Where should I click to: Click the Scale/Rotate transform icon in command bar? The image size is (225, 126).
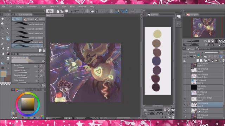tap(97, 11)
